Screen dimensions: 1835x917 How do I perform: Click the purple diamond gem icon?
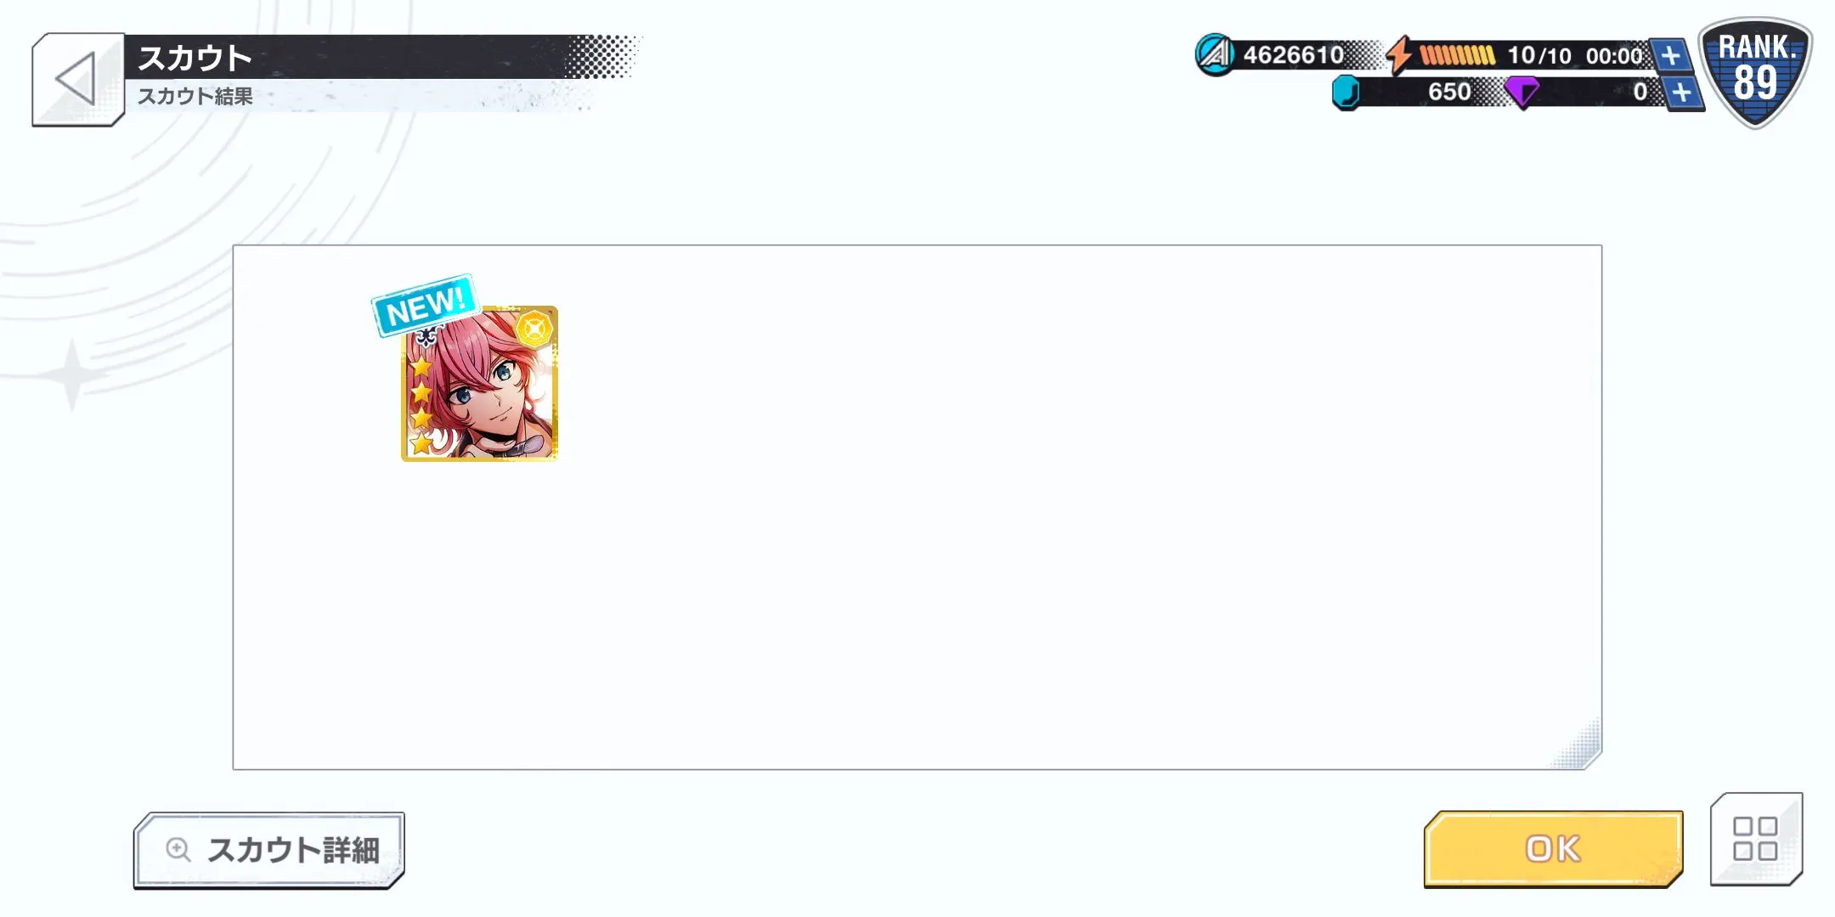click(x=1522, y=92)
